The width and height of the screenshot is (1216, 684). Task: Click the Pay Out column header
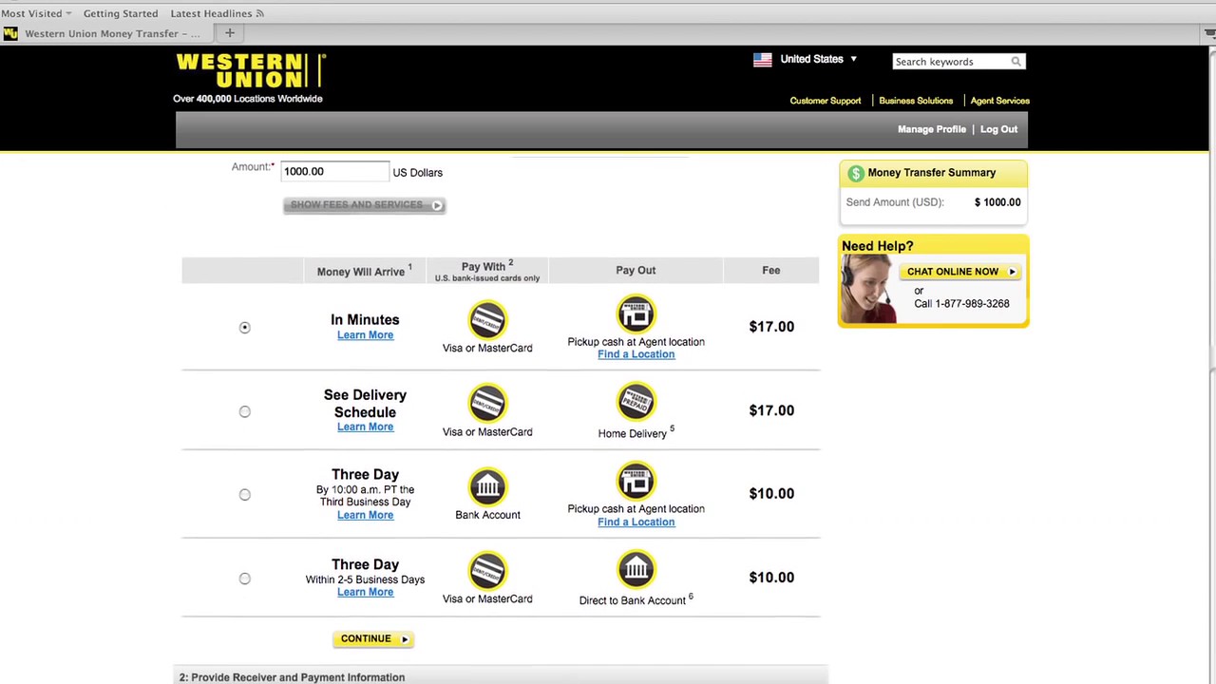[636, 271]
